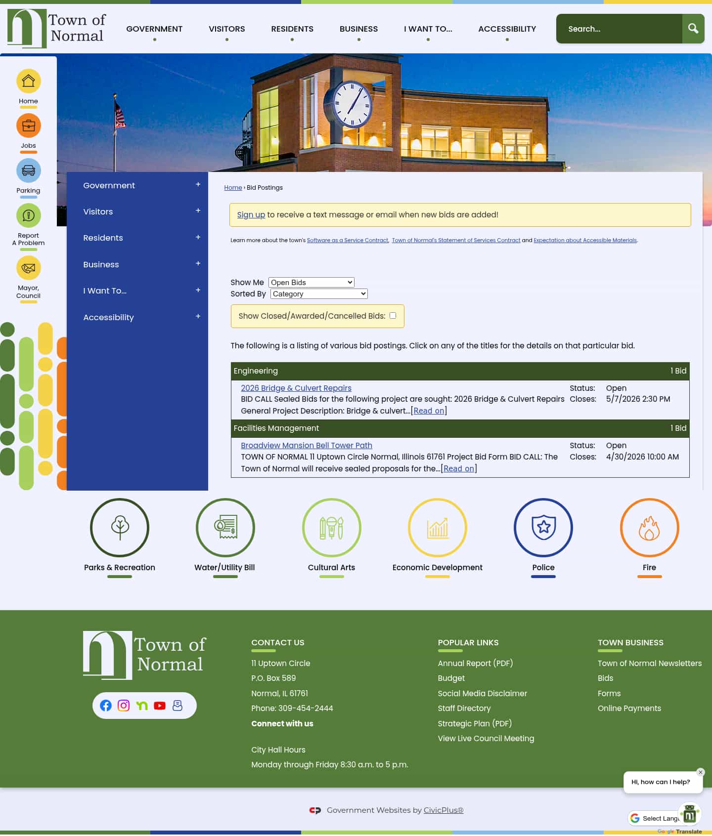Expand Business in the side menu
Image resolution: width=712 pixels, height=836 pixels.
click(198, 263)
